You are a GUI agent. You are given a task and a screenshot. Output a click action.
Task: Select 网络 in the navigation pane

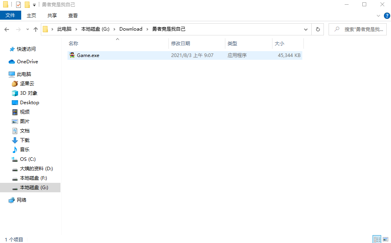22,200
